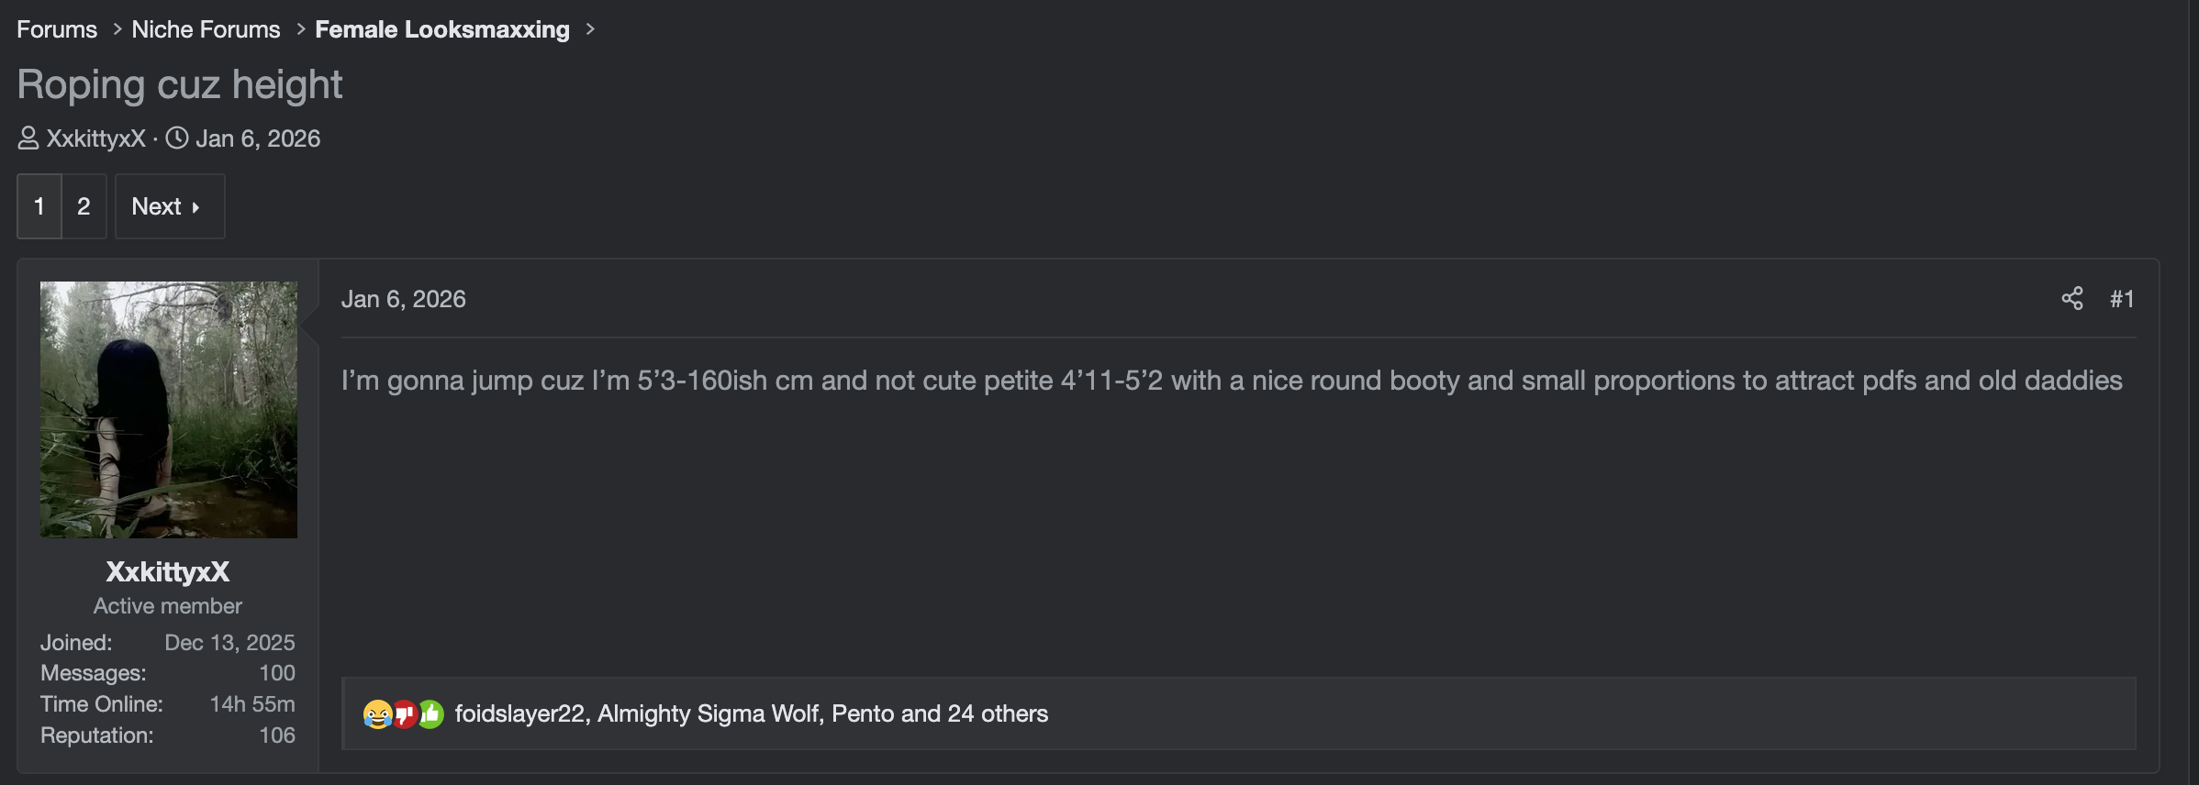Click the post date in post header

click(x=404, y=299)
